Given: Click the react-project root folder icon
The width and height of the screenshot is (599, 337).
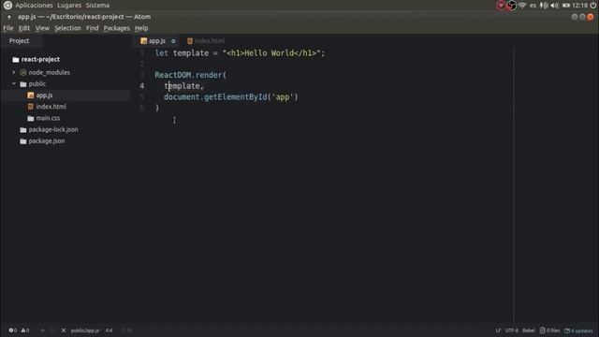Looking at the screenshot, I should tap(16, 60).
